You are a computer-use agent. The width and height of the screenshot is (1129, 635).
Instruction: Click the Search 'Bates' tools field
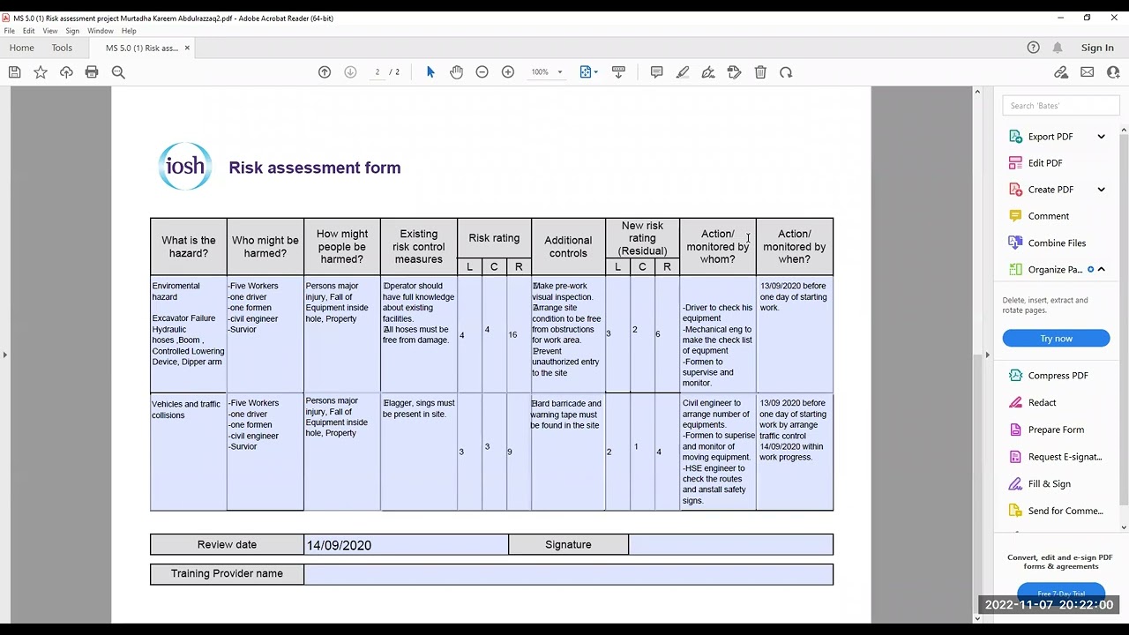[1061, 106]
